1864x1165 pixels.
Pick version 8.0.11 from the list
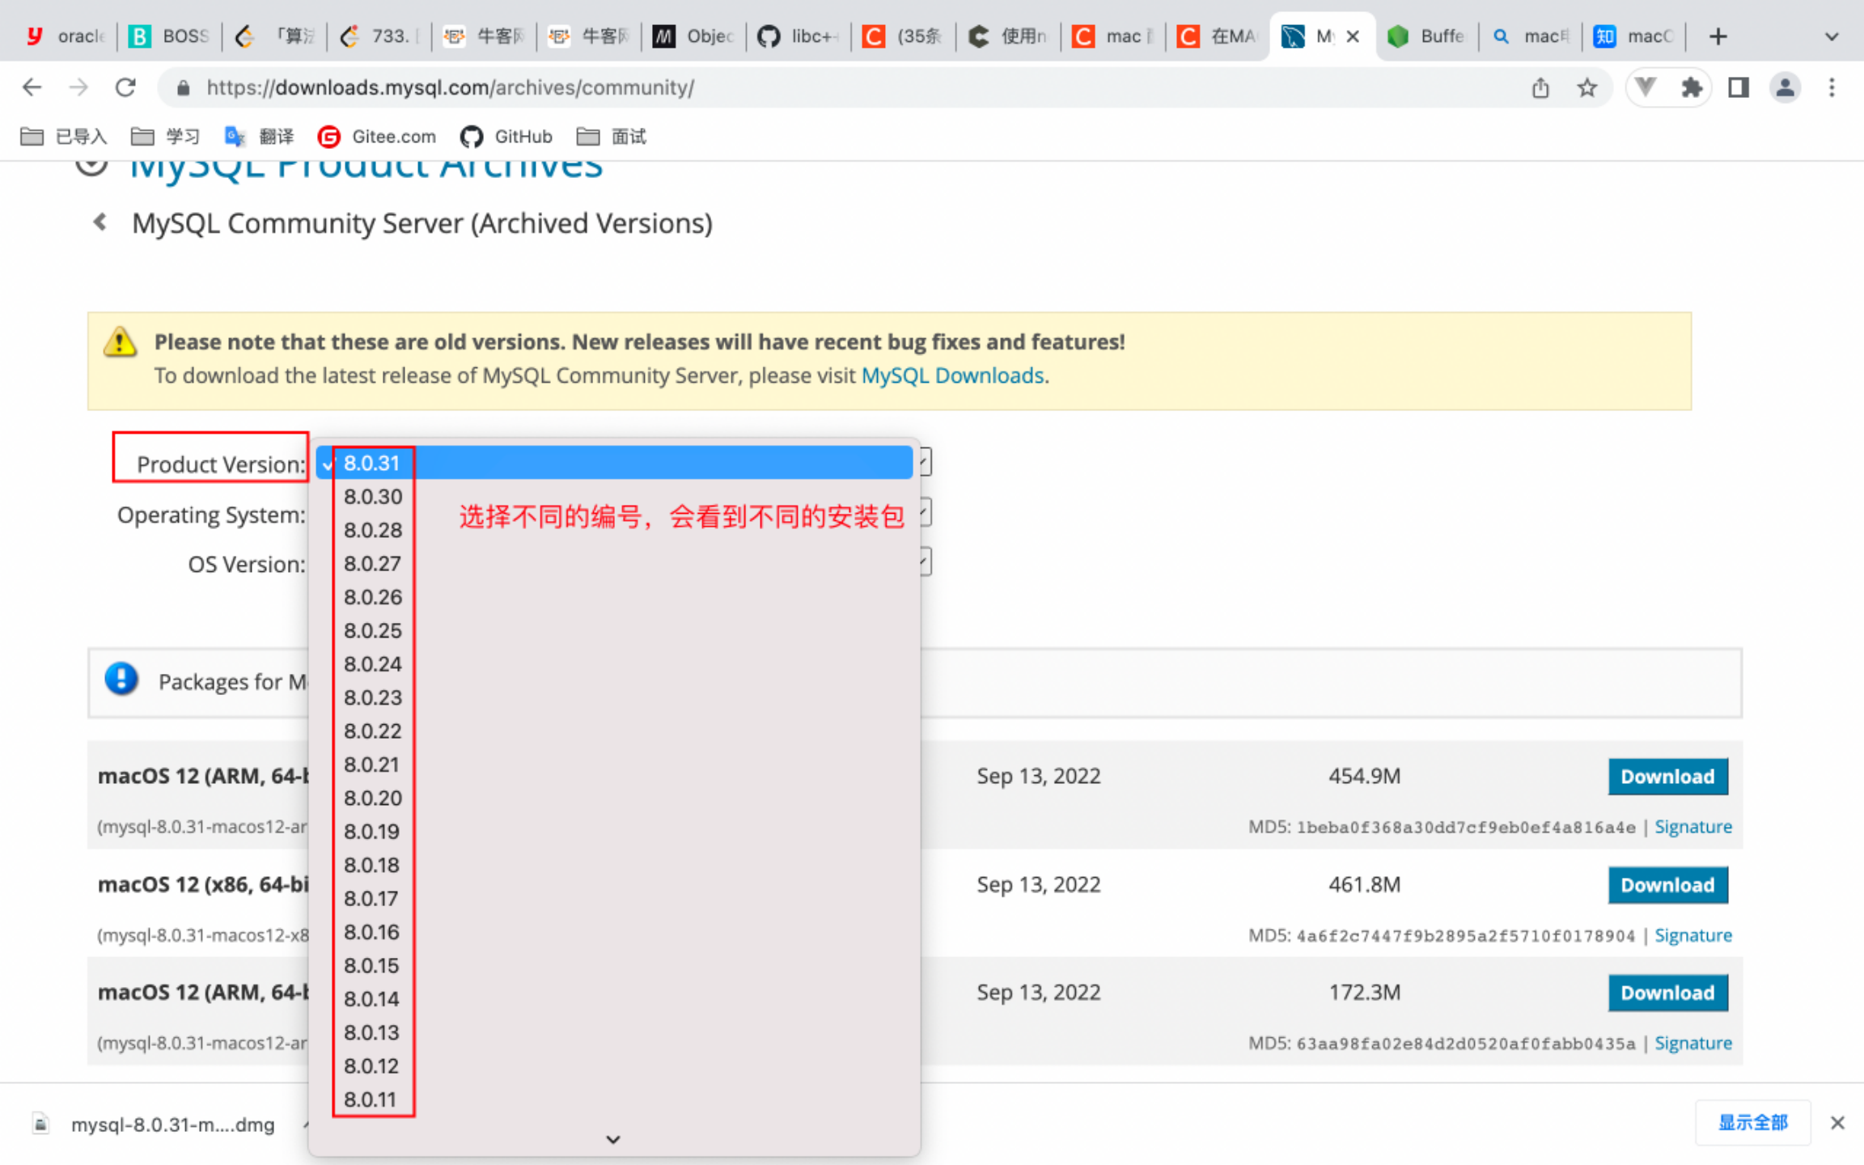click(x=371, y=1099)
